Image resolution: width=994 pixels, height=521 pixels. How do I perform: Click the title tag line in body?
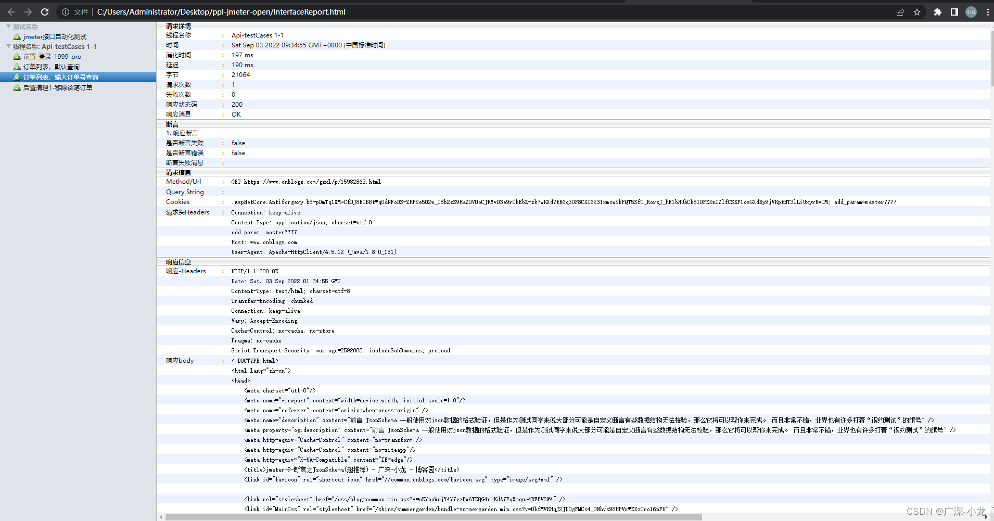(352, 469)
